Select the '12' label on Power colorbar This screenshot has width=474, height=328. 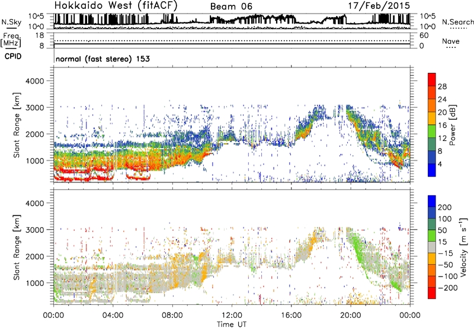(442, 139)
